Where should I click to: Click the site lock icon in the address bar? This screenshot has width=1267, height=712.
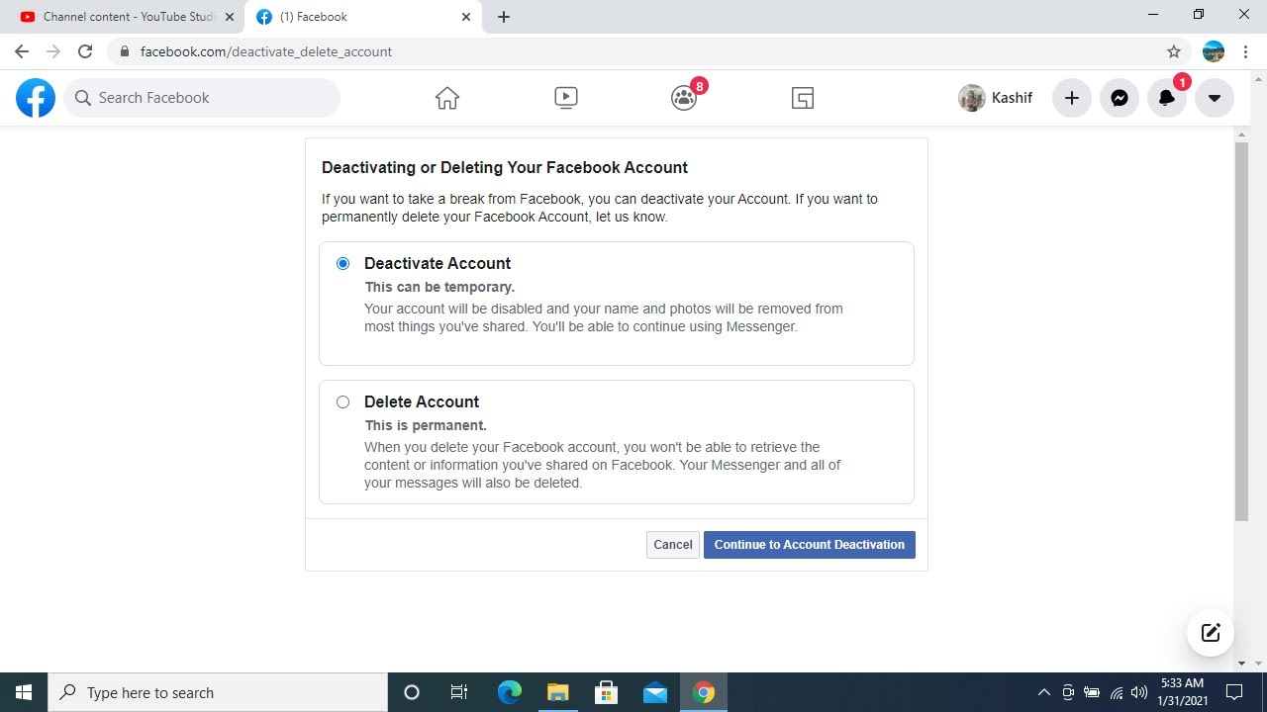click(124, 51)
